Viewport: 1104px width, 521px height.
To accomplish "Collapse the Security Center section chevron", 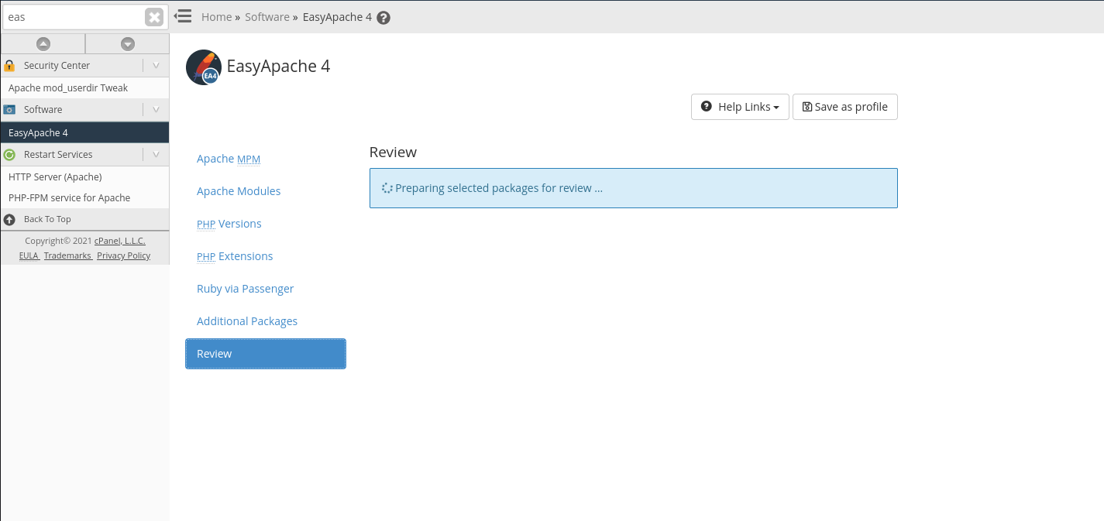I will click(156, 66).
